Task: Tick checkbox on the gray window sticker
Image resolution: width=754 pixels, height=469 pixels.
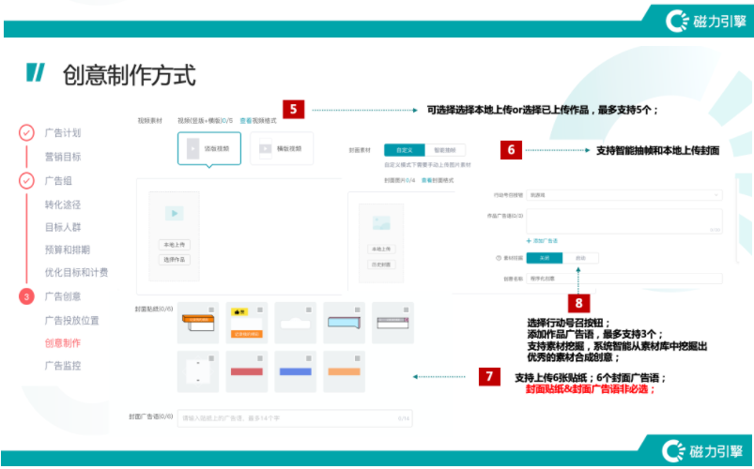Action: [x=406, y=310]
